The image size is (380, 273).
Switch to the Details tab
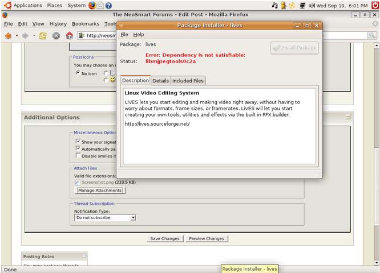pos(160,81)
